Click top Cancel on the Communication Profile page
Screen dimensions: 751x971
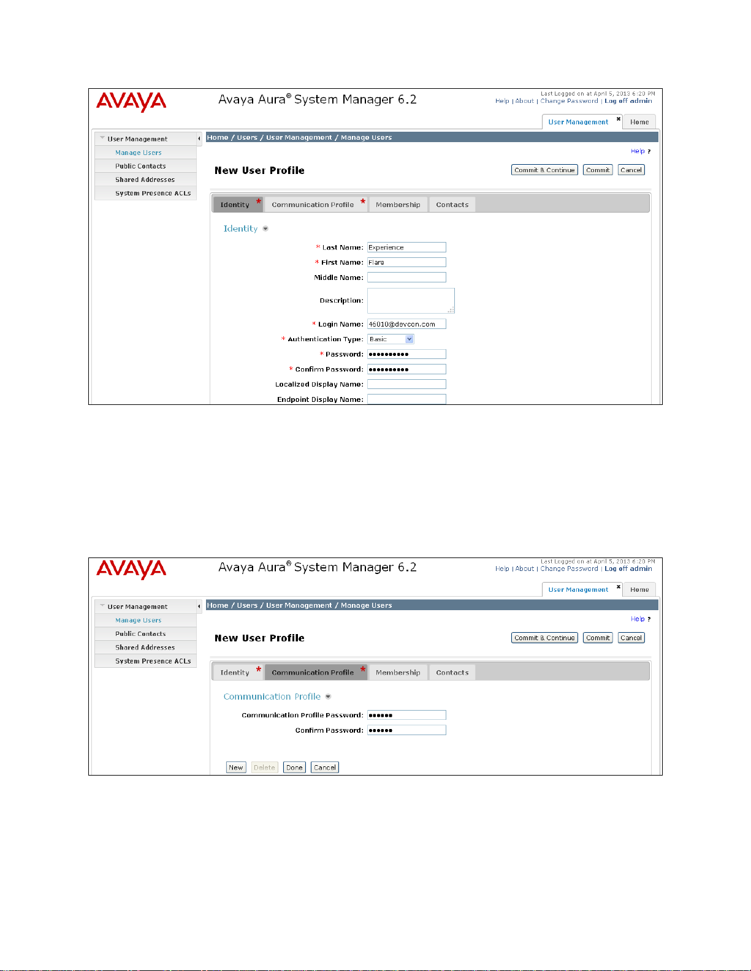(x=631, y=638)
